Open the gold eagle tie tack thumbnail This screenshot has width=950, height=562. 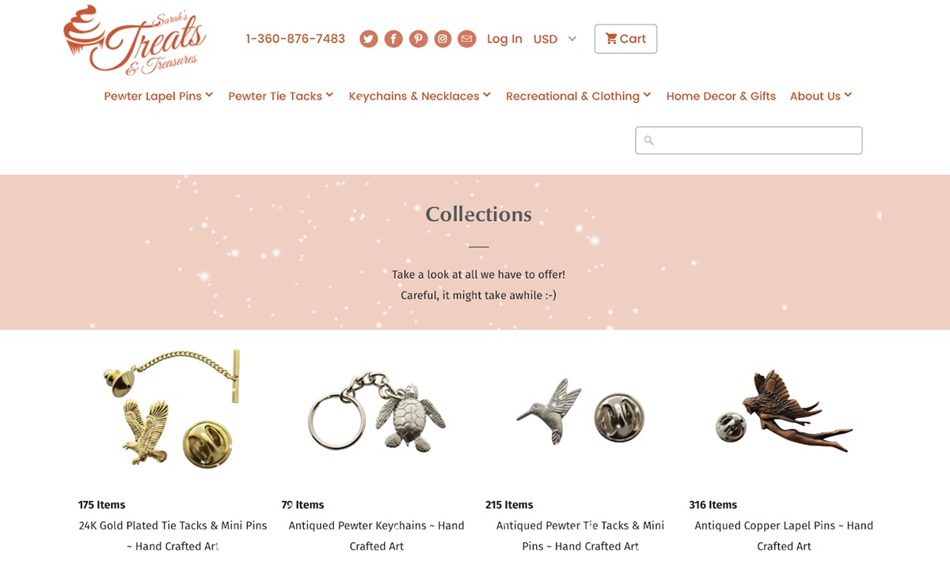tap(173, 408)
